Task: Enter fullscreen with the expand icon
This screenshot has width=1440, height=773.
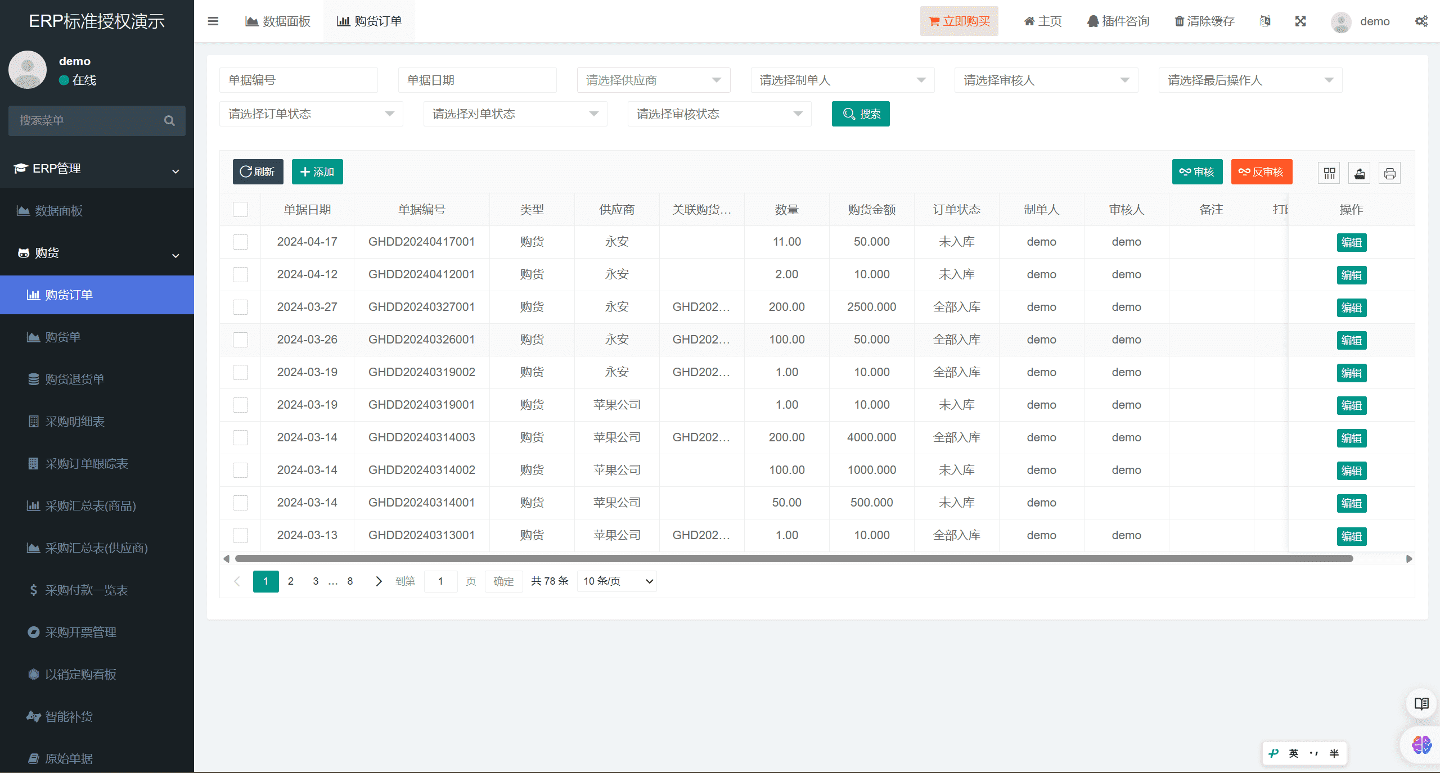Action: [1300, 21]
